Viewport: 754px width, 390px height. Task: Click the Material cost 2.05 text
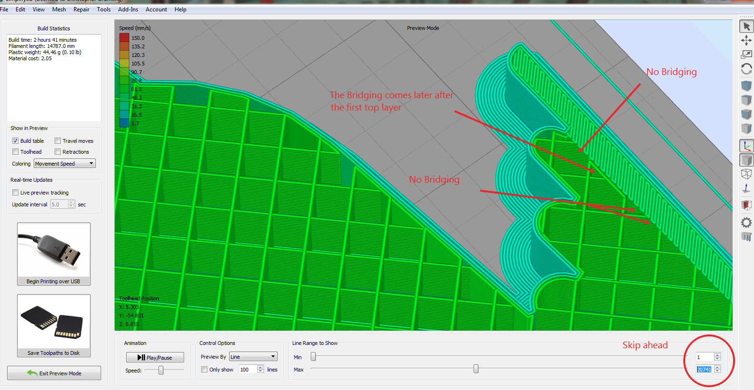(x=30, y=58)
